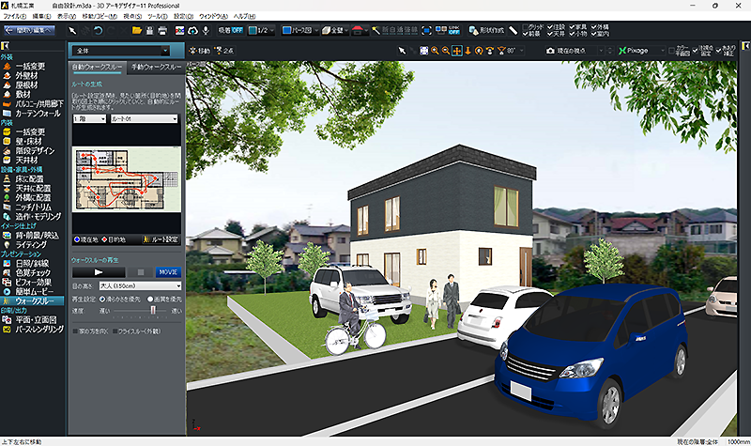The height and width of the screenshot is (446, 751).
Task: Click the zoom in magnifier
Action: pos(435,50)
